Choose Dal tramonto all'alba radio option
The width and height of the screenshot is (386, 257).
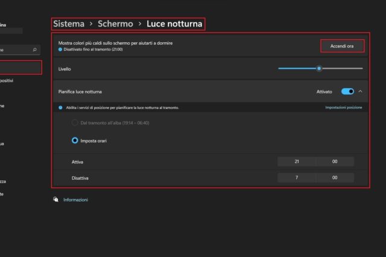(75, 122)
